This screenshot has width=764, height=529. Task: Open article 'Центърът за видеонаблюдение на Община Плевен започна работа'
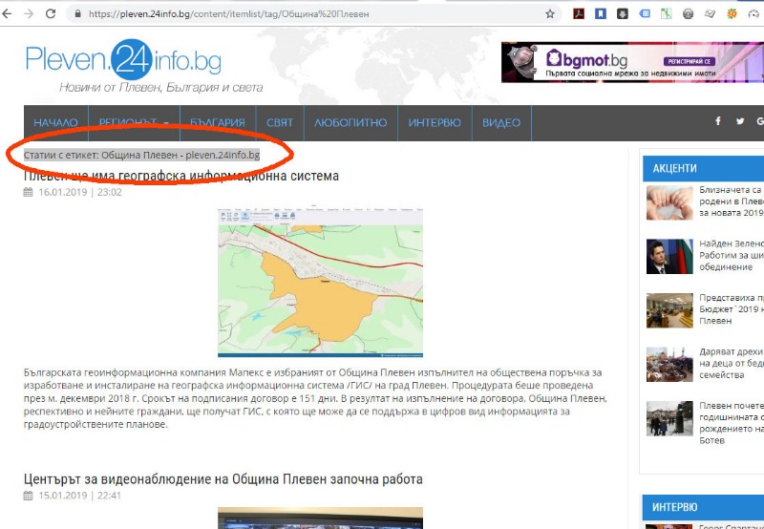(x=223, y=479)
